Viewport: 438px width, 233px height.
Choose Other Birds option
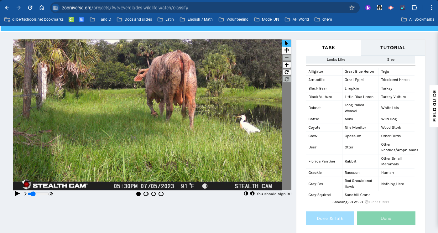397,136
